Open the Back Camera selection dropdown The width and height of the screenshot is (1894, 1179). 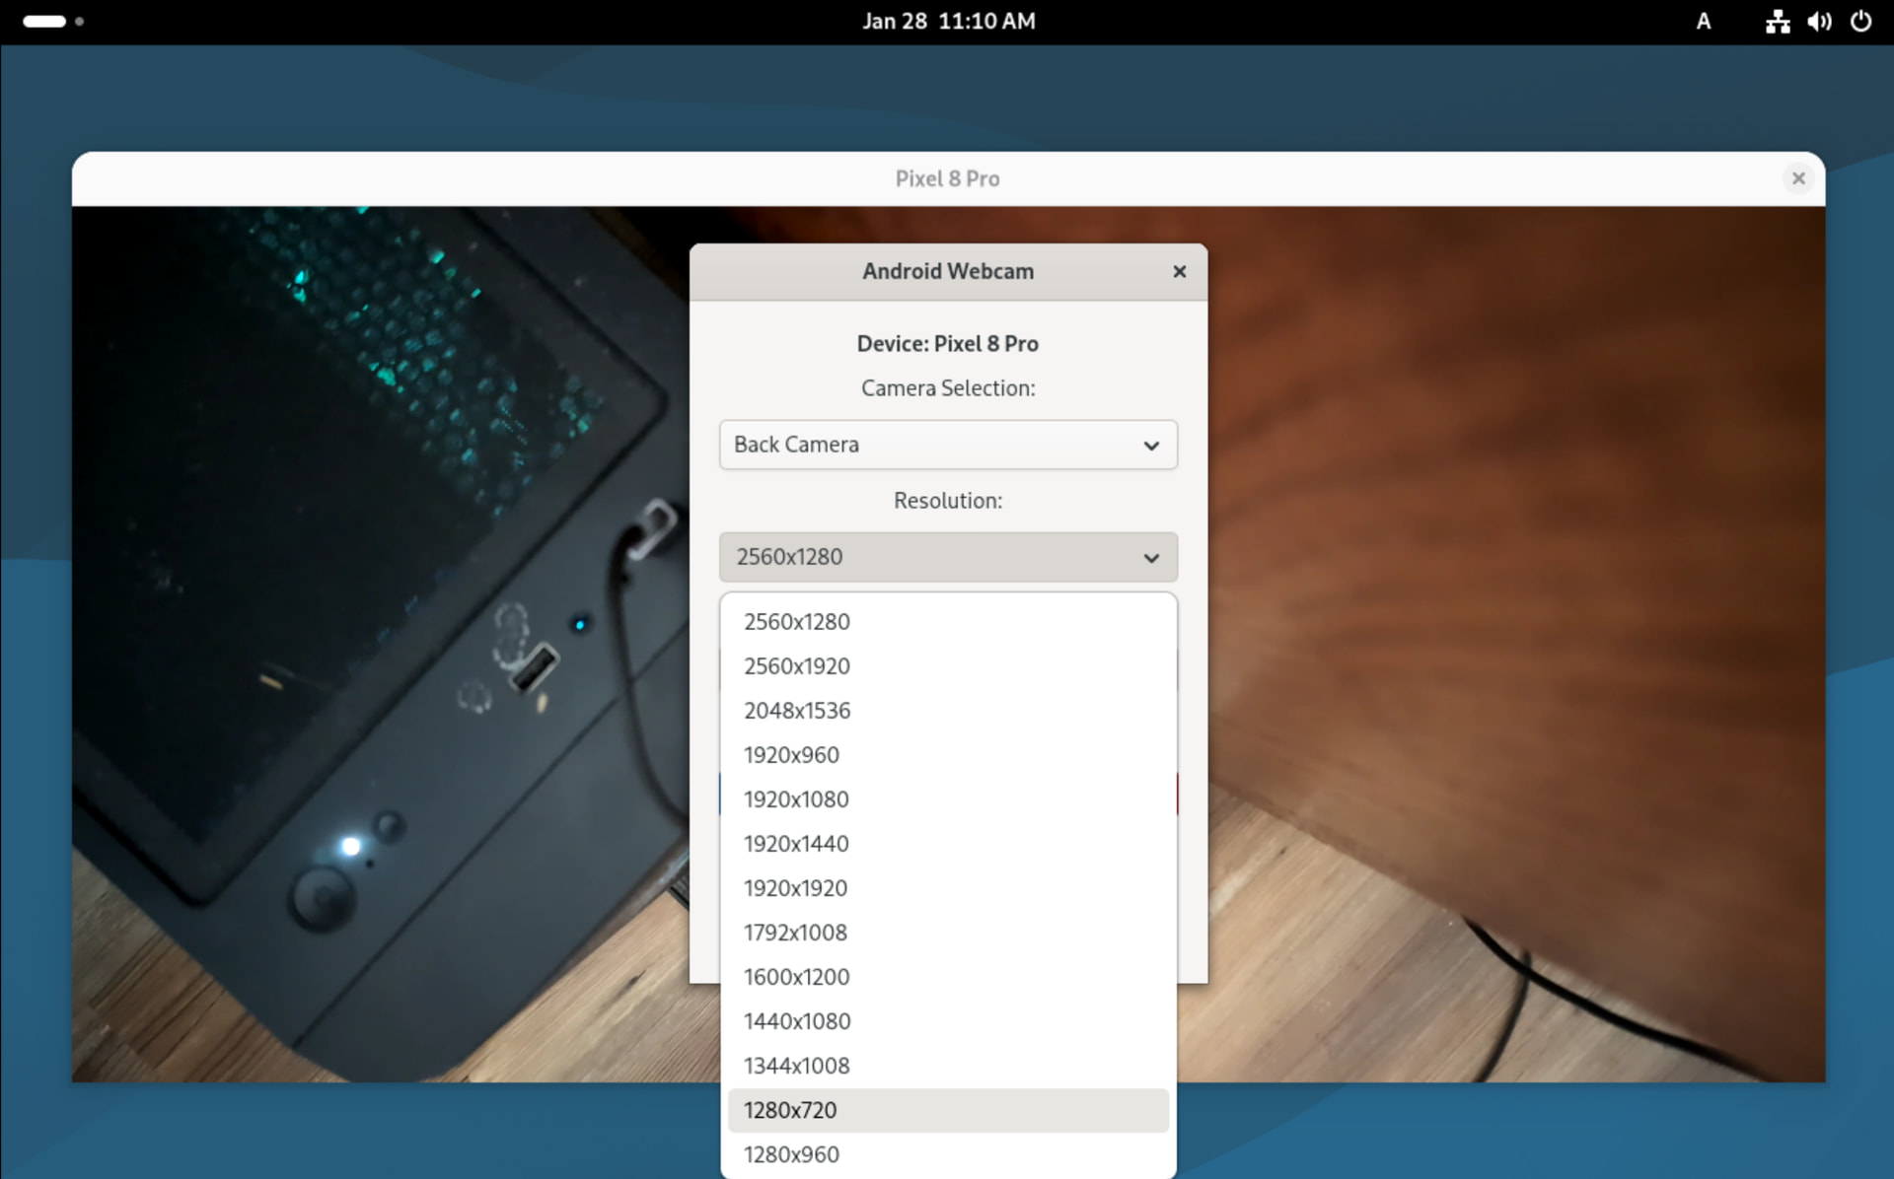(x=947, y=445)
